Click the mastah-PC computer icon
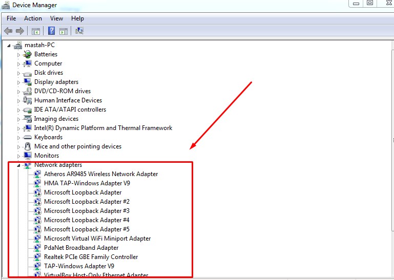 18,45
